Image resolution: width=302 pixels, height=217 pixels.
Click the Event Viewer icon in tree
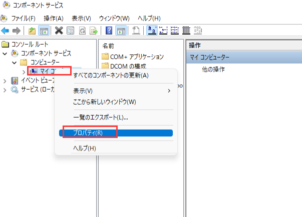[15, 80]
